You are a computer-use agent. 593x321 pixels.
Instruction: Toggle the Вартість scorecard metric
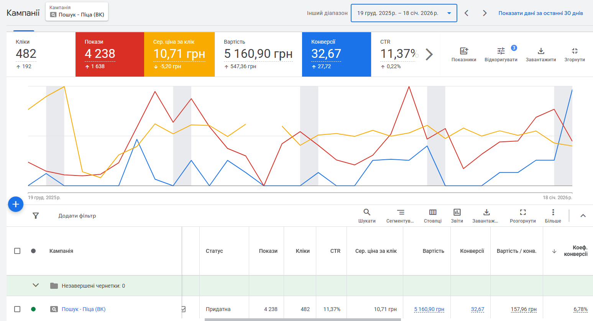pyautogui.click(x=258, y=54)
